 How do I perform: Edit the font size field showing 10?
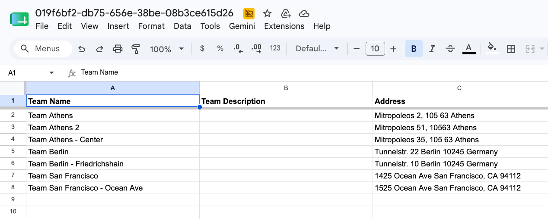375,49
